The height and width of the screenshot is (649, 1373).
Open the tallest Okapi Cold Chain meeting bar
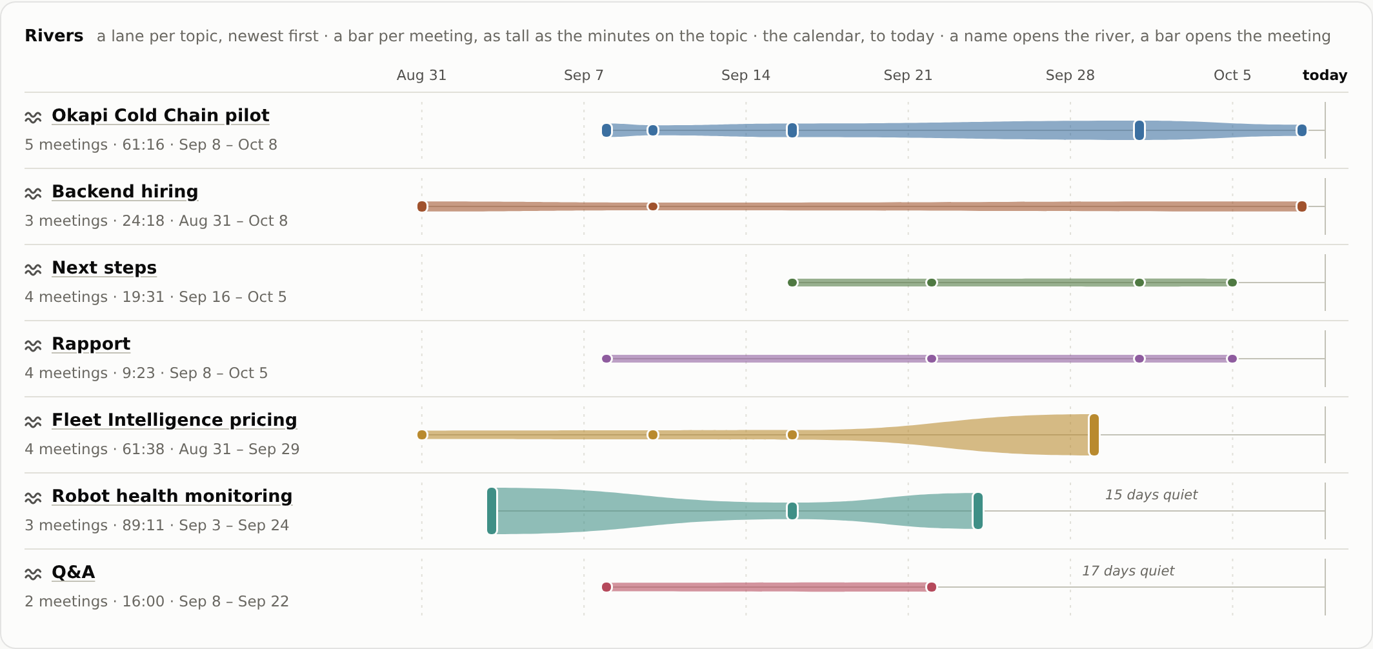(1139, 130)
